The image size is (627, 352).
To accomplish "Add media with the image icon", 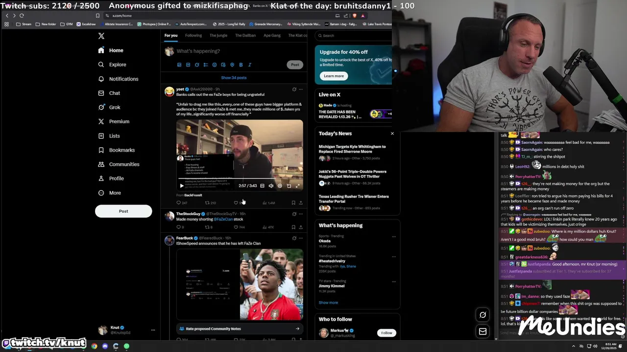I will tap(179, 65).
